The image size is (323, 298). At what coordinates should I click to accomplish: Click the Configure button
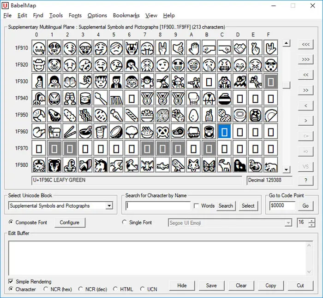click(x=70, y=222)
